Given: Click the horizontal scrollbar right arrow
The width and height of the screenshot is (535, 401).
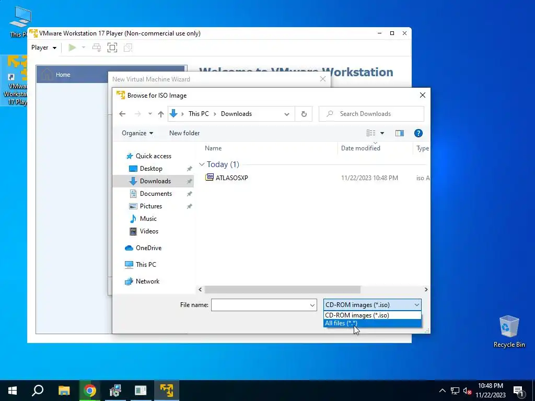Looking at the screenshot, I should click(426, 289).
